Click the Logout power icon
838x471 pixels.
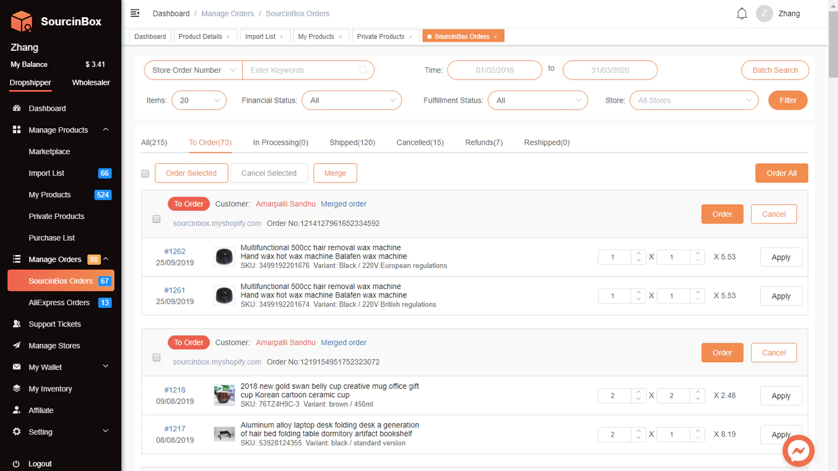pos(16,464)
